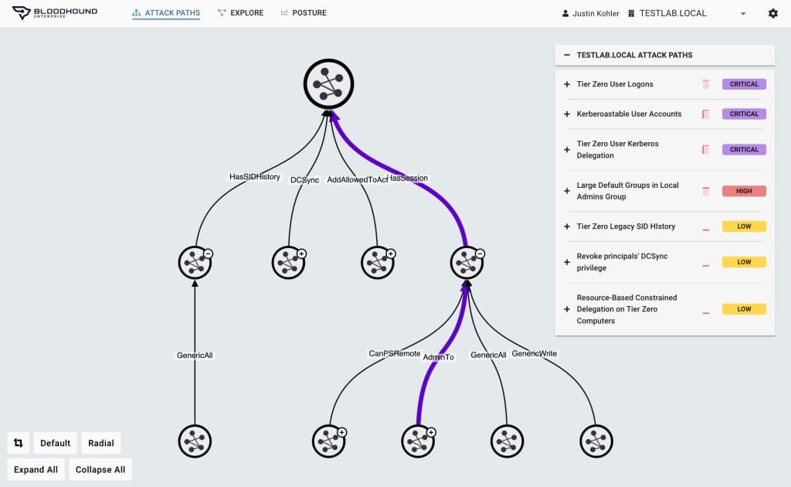Screen dimensions: 791x487
Task: Click the trend indicator for Resource-Based Constrained Delegation
Action: click(x=706, y=313)
